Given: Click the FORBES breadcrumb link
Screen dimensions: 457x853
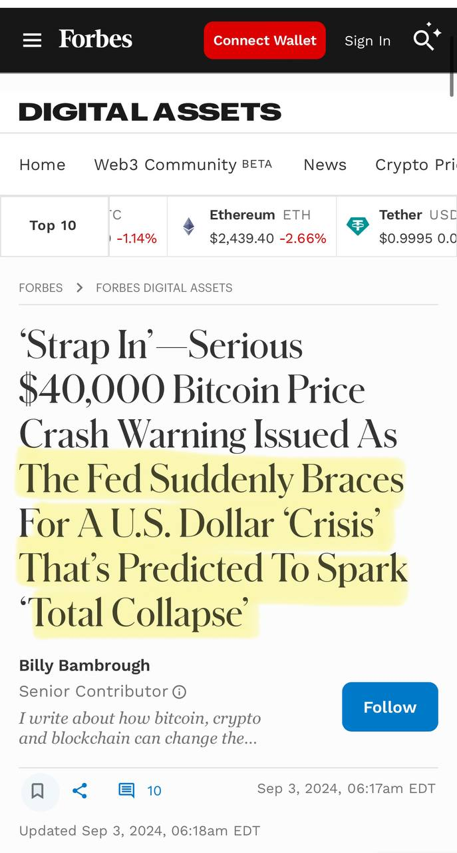Looking at the screenshot, I should click(x=41, y=288).
